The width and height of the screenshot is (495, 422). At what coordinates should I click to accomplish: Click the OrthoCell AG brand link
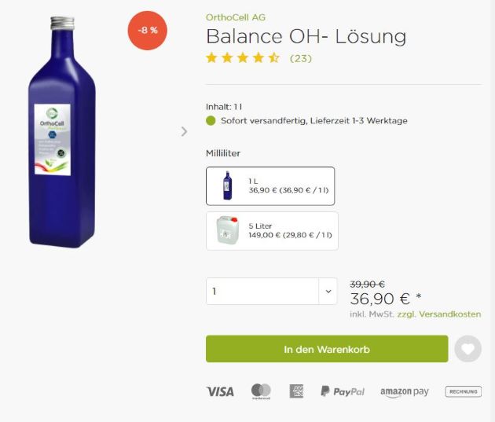236,17
